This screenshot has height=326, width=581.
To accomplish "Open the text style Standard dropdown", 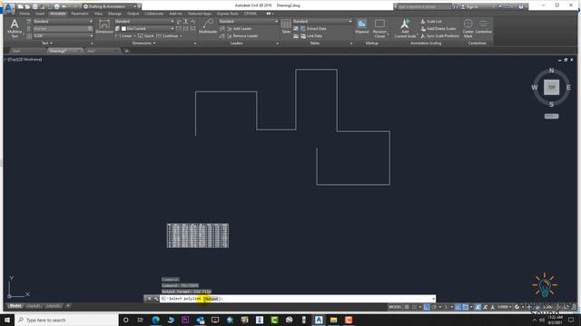I will tap(63, 22).
